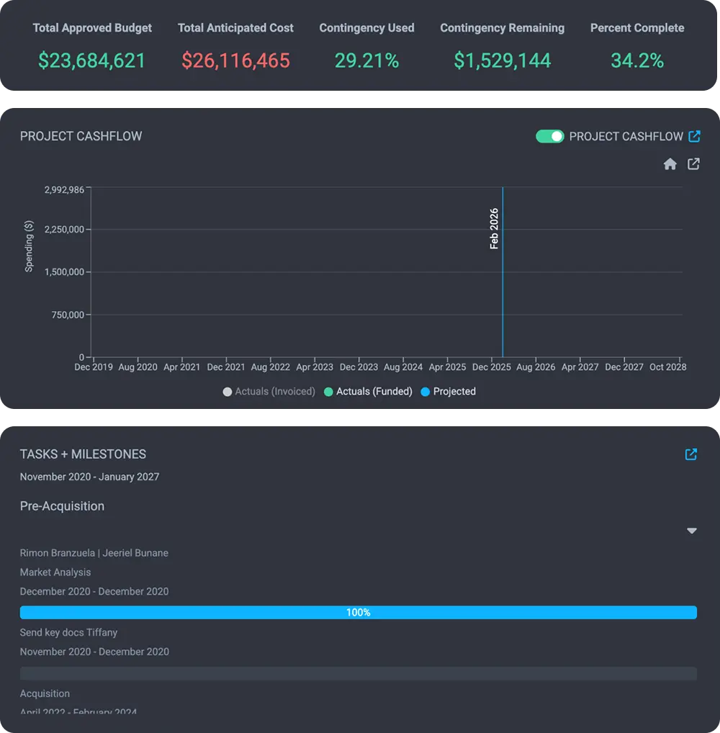Click the 100% progress bar under Market Analysis

click(x=359, y=612)
